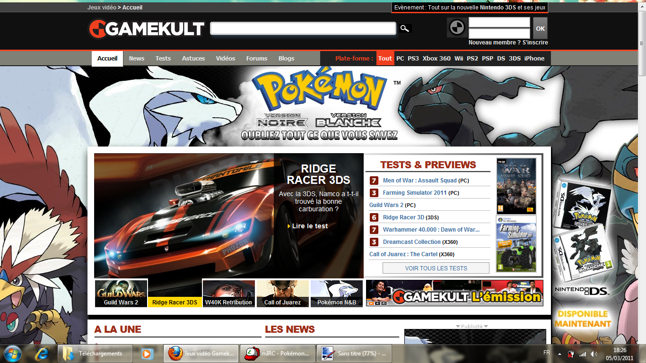The image size is (646, 363).
Task: Open Gamekult L'émission banner
Action: (454, 293)
